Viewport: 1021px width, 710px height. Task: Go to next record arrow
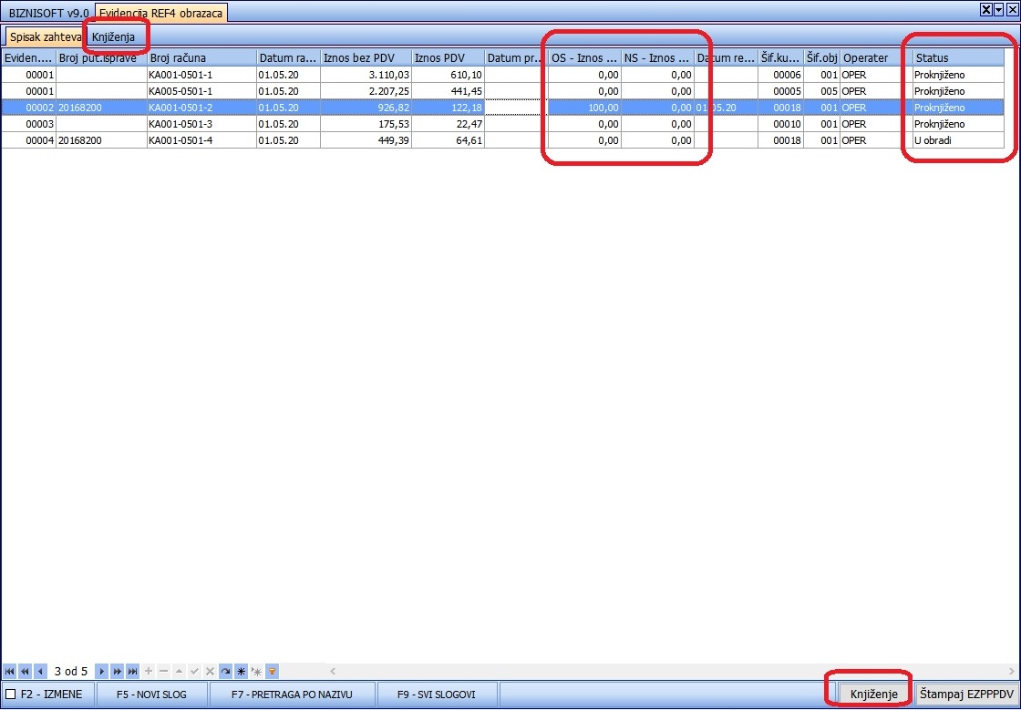point(101,671)
